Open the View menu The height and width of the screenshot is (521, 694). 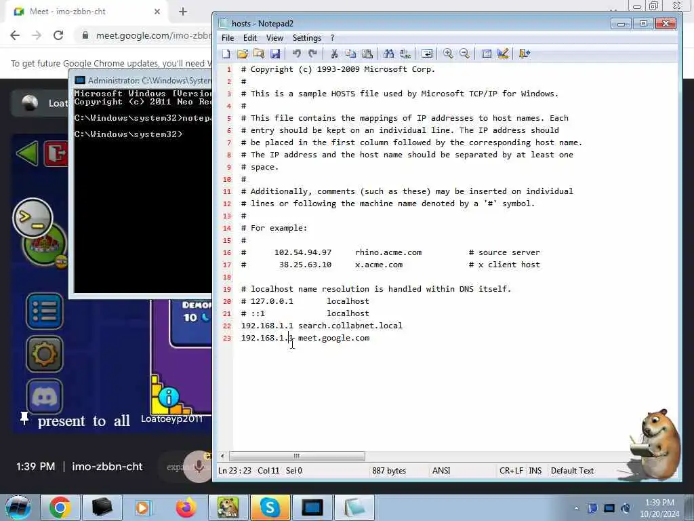coord(274,38)
